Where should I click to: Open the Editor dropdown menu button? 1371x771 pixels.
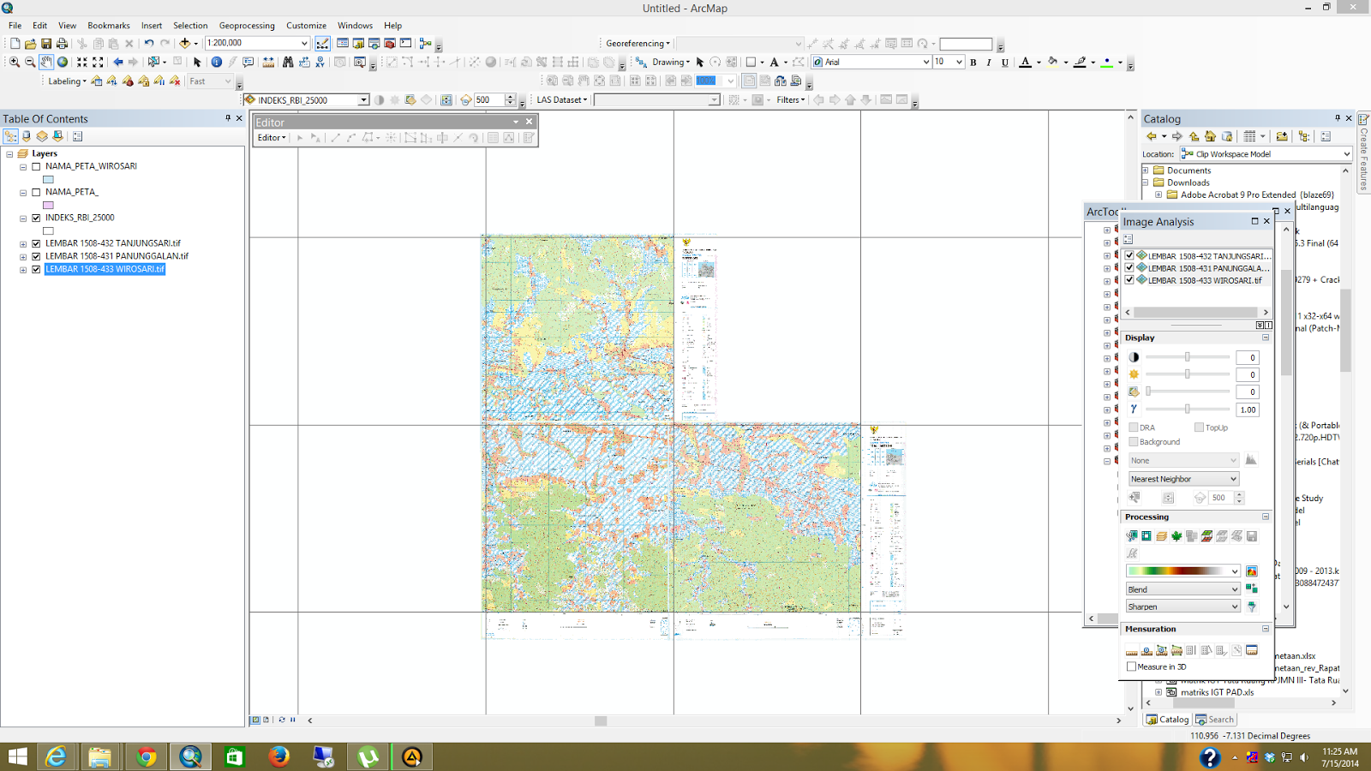pyautogui.click(x=272, y=138)
